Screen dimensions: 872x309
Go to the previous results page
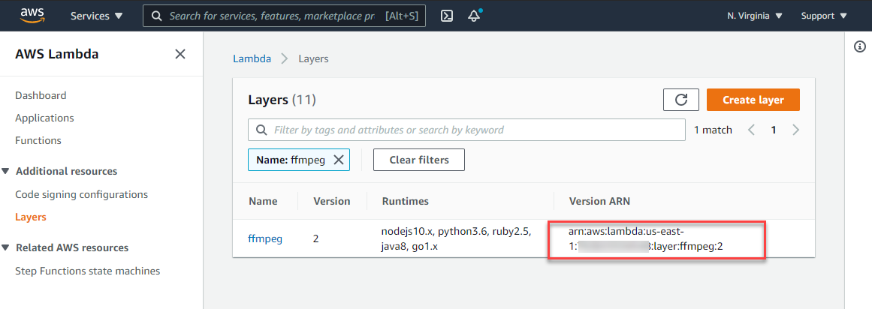pyautogui.click(x=751, y=130)
